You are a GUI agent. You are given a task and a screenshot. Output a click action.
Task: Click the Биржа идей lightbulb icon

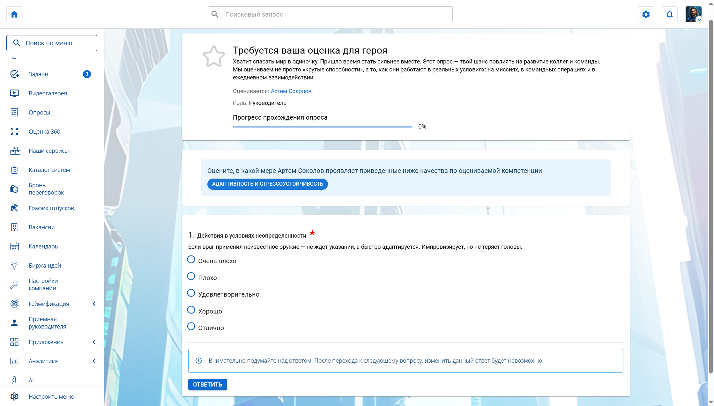point(14,265)
